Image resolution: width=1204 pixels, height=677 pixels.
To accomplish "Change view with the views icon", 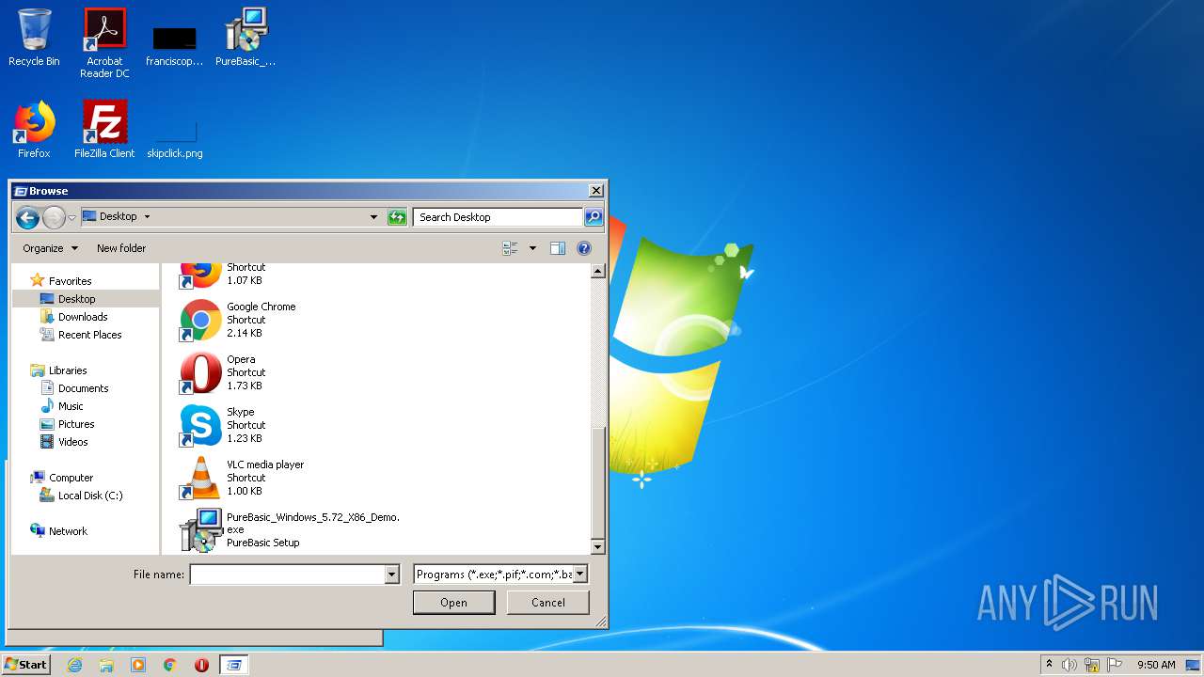I will (511, 248).
